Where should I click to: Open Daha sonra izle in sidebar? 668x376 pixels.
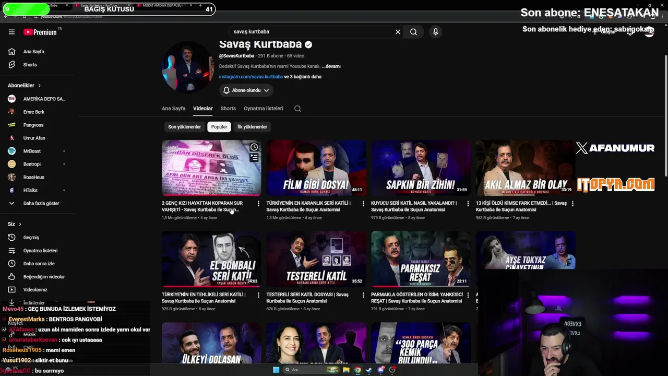pyautogui.click(x=38, y=264)
